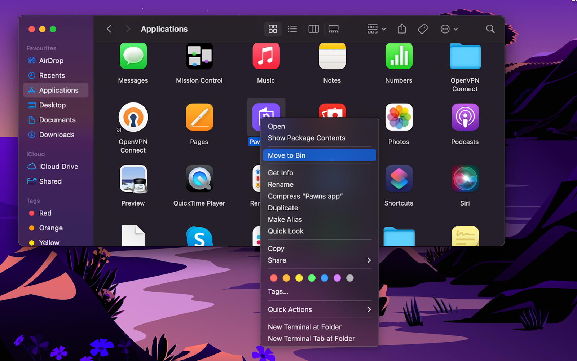
Task: Select the Stickies app icon
Action: pyautogui.click(x=465, y=236)
